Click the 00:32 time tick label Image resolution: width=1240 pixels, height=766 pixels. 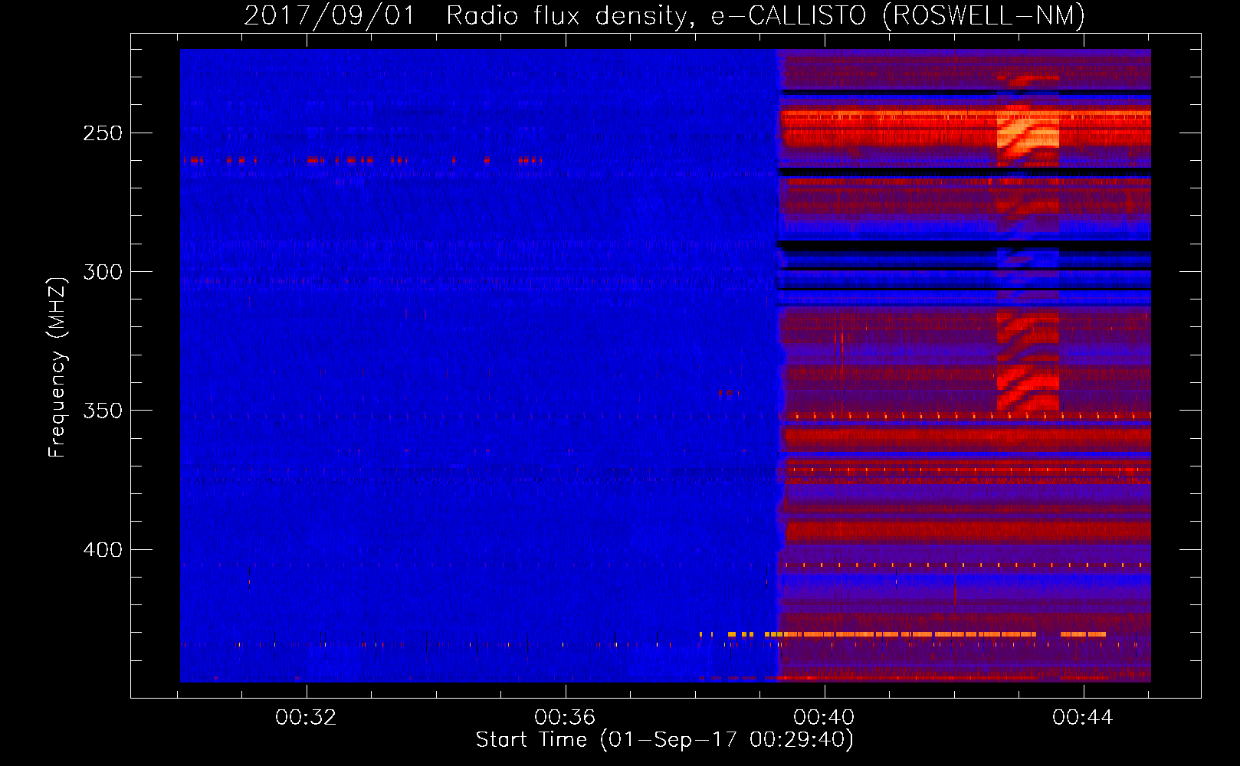(x=307, y=718)
